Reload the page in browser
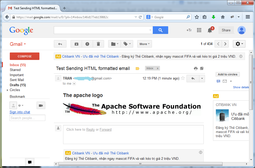 point(140,17)
